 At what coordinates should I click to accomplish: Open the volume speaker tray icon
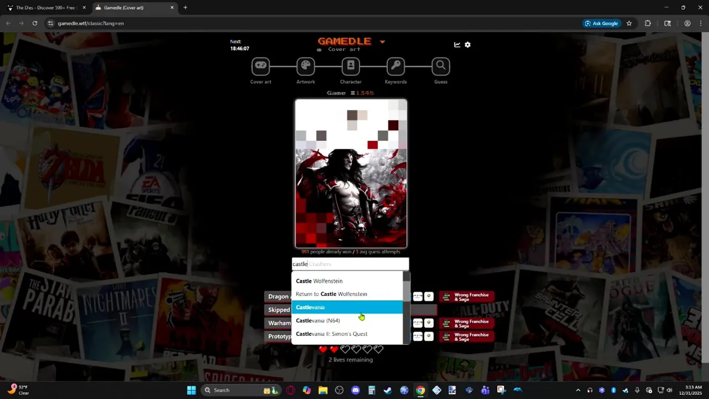[669, 390]
